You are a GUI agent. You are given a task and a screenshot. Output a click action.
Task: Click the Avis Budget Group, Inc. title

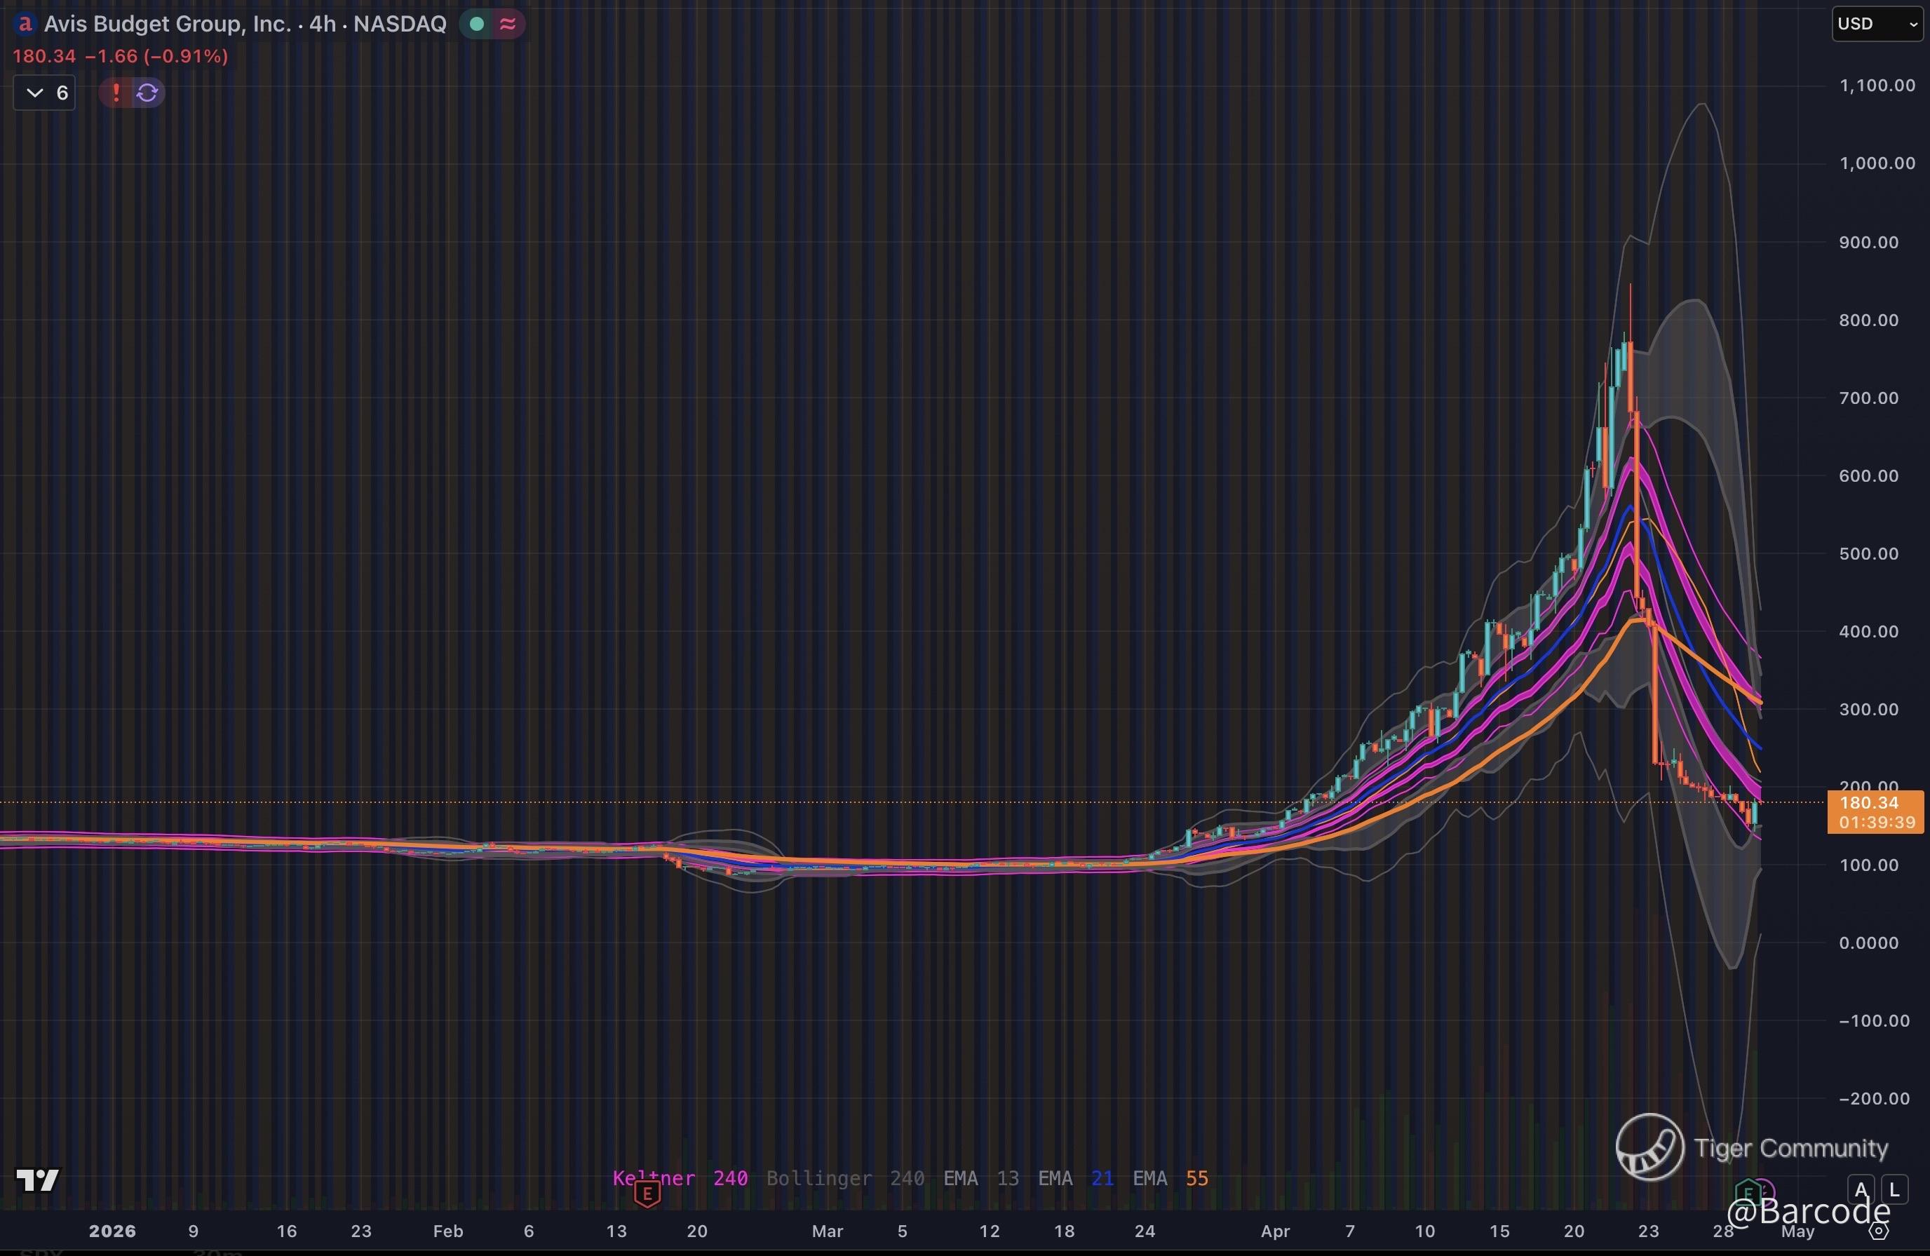pos(167,25)
